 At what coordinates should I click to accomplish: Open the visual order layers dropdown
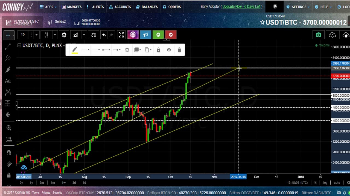[138, 50]
